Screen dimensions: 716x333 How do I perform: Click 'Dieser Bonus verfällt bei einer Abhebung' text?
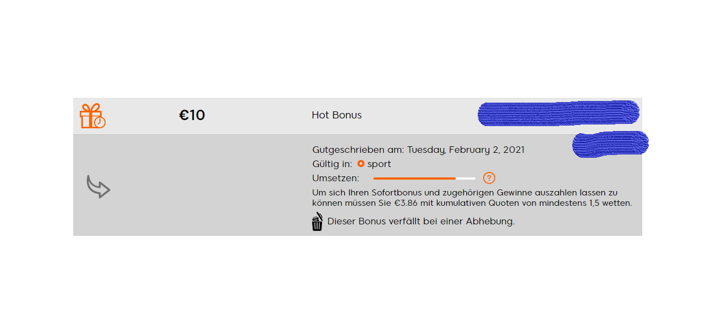pos(421,222)
